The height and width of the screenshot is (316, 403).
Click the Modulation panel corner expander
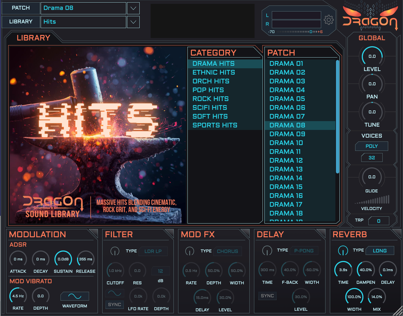[x=94, y=233]
